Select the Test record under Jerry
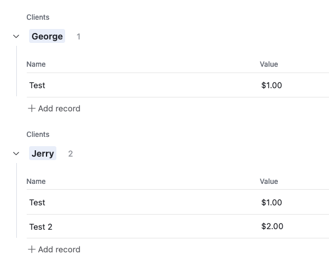Image resolution: width=329 pixels, height=268 pixels. [x=37, y=202]
